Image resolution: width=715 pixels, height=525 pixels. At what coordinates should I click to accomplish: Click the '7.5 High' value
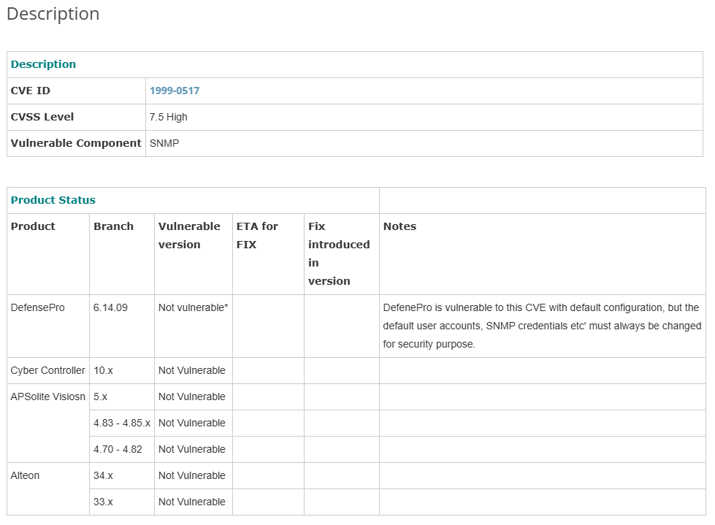click(168, 117)
